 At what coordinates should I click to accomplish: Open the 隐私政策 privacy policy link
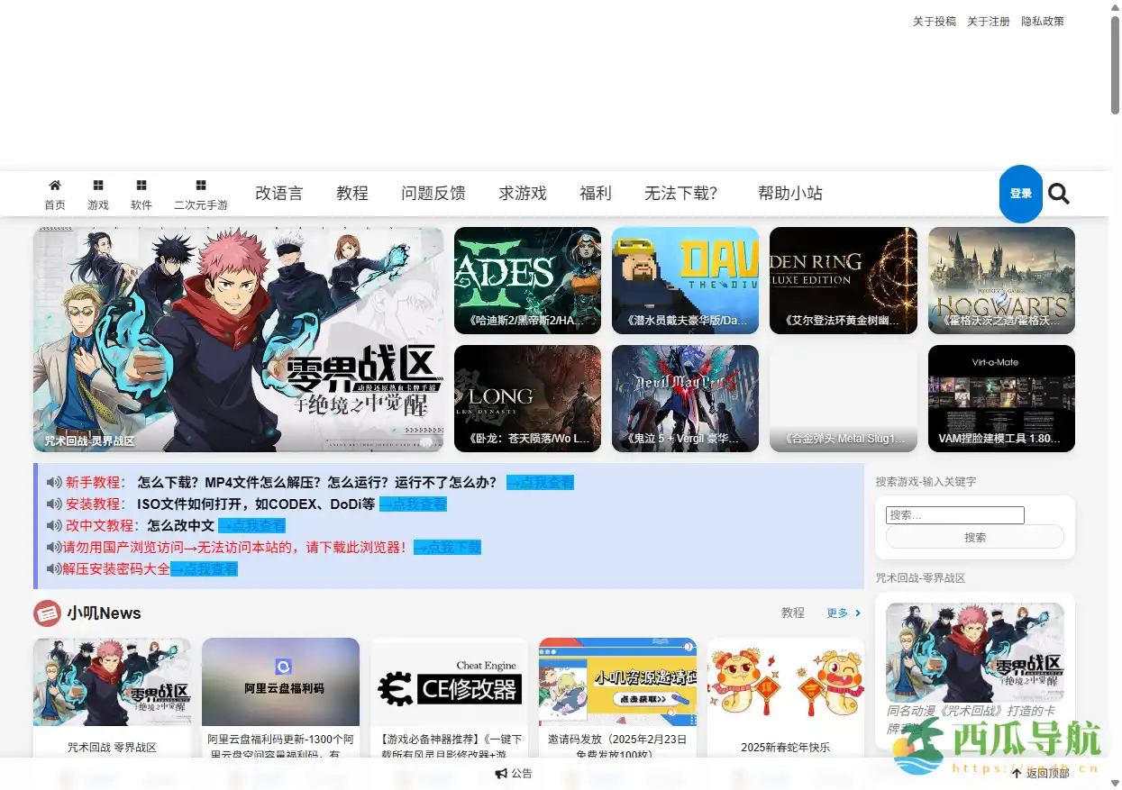[1042, 21]
